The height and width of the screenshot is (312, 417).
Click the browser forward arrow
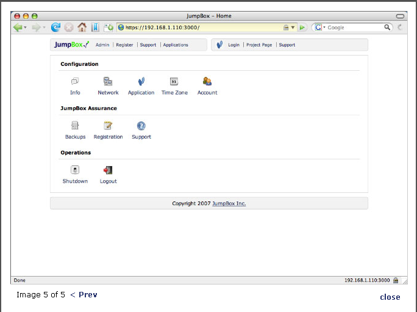[x=36, y=27]
